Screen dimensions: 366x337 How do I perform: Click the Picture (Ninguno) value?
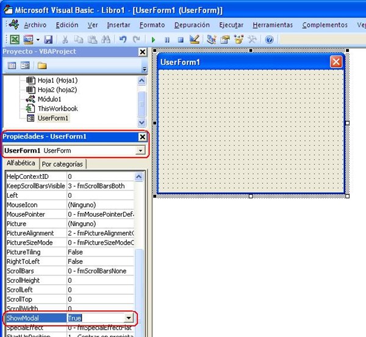pyautogui.click(x=101, y=223)
